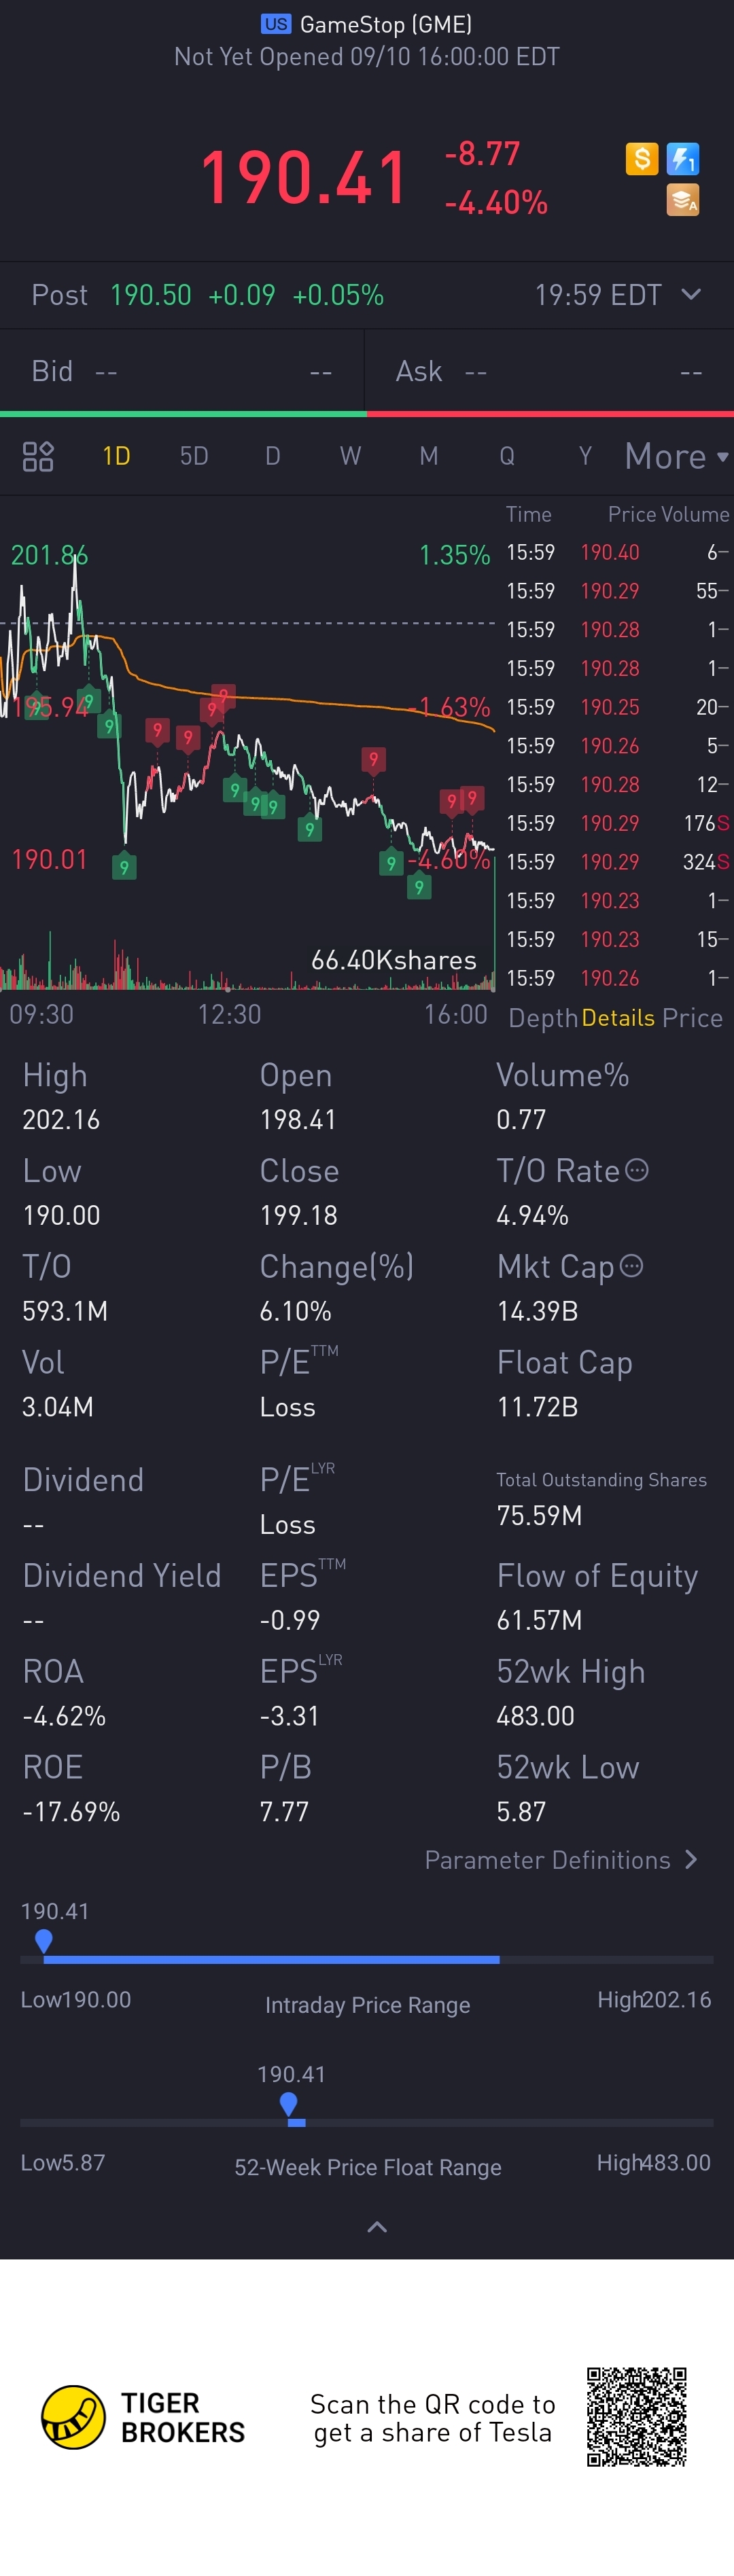
Task: Tap the info icon beside Mkt Cap
Action: pyautogui.click(x=631, y=1266)
